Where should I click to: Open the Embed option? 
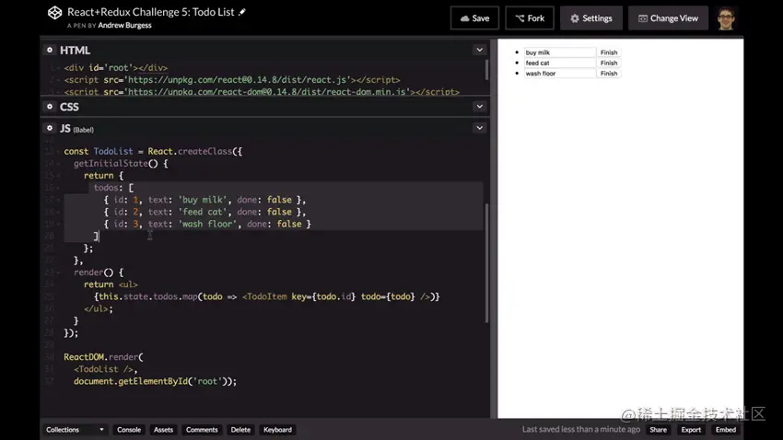pyautogui.click(x=726, y=430)
